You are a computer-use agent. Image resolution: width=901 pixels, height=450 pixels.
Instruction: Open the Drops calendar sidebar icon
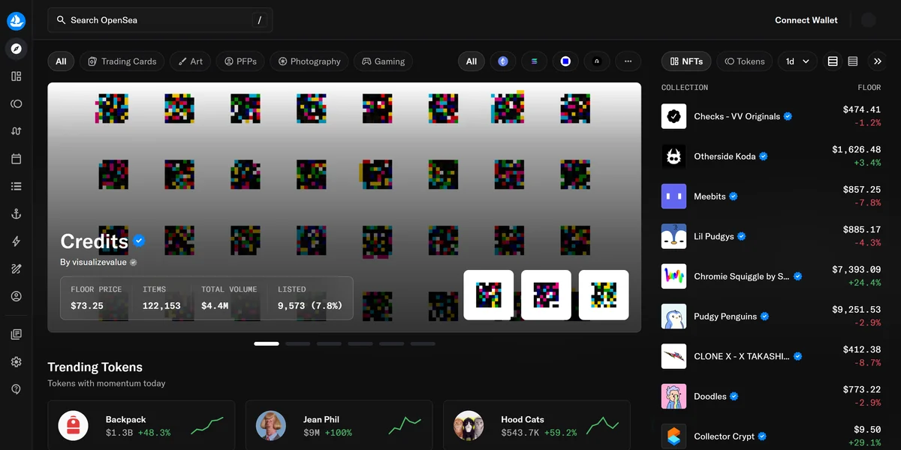click(x=17, y=159)
